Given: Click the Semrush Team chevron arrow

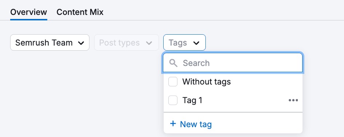Looking at the screenshot, I should click(81, 43).
